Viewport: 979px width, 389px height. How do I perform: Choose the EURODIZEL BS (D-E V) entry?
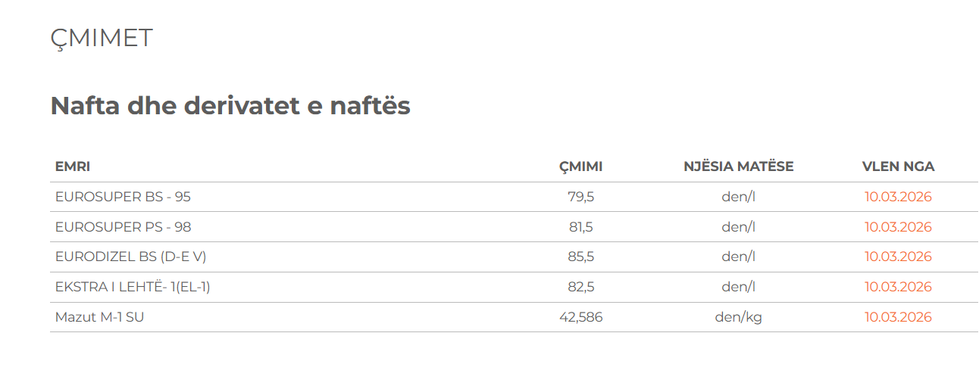pyautogui.click(x=130, y=257)
